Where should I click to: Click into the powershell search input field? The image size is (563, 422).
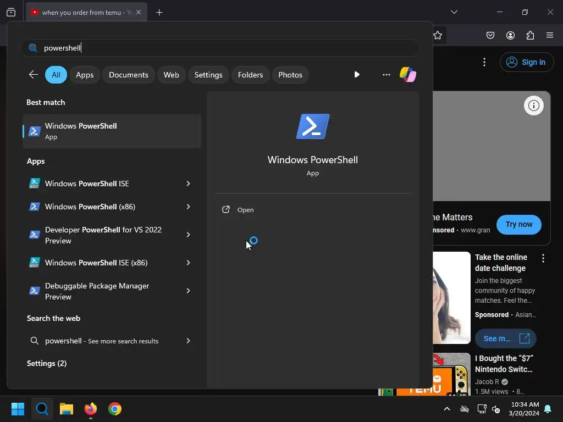coord(220,48)
